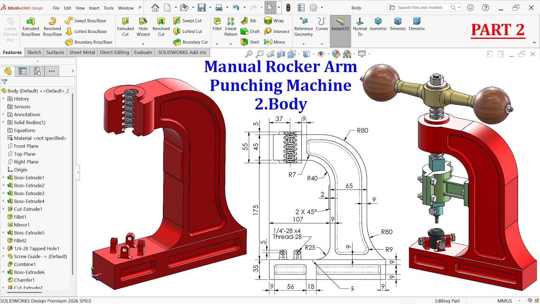Expand the Boss-Extrude1 feature
The height and width of the screenshot is (304, 540).
point(3,178)
